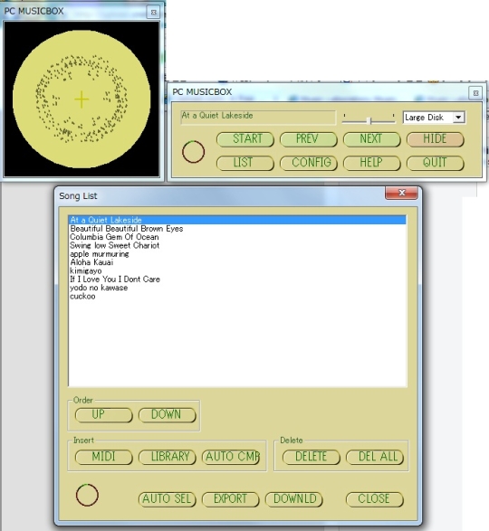489x531 pixels.
Task: Move song up with UP button
Action: pyautogui.click(x=103, y=415)
